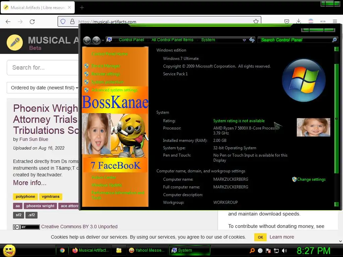Select the phoenix wright tag
The image size is (343, 257).
(x=40, y=206)
